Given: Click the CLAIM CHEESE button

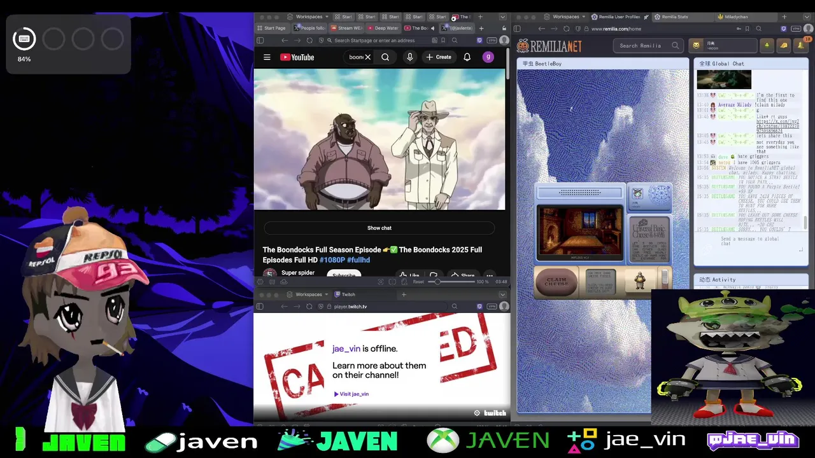Looking at the screenshot, I should pyautogui.click(x=556, y=282).
